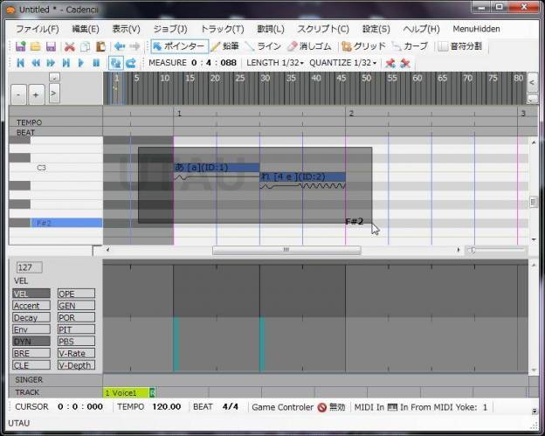Image resolution: width=545 pixels, height=436 pixels.
Task: Select the PBS control curve
Action: click(76, 342)
